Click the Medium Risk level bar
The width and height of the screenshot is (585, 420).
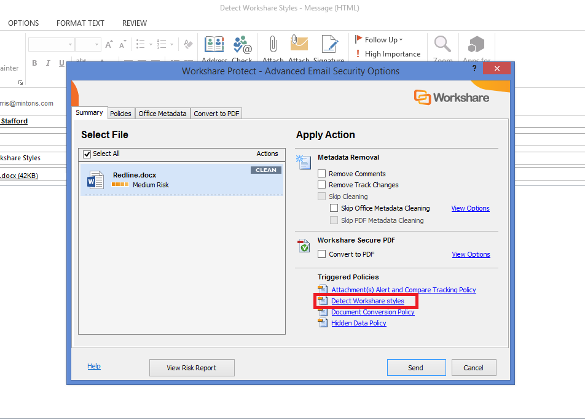[120, 184]
